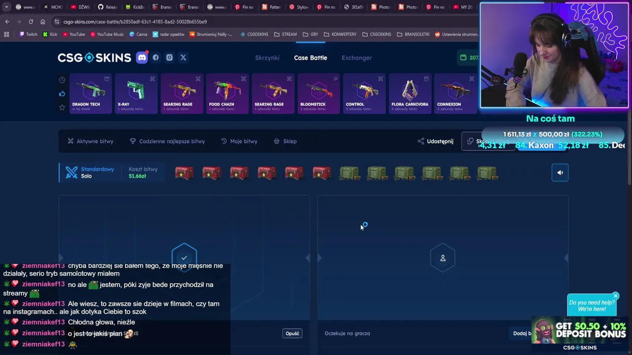
Task: Click the browser Forward arrow
Action: [19, 22]
